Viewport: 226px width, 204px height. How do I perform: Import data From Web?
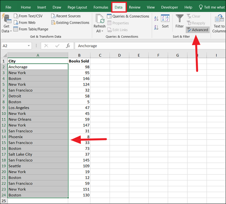(x=24, y=23)
